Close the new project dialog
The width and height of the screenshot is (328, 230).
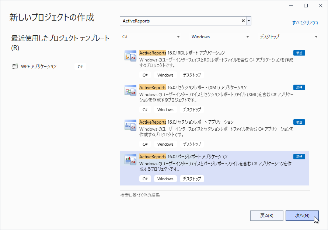pos(320,6)
